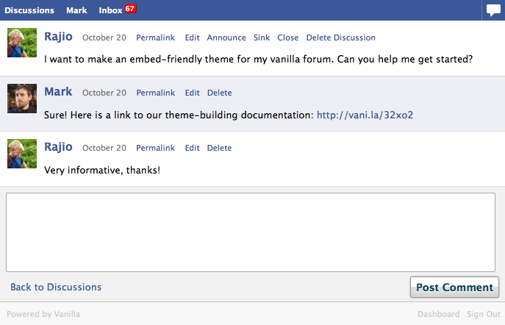Click Rajio's avatar on first post
505x325 pixels.
click(22, 43)
